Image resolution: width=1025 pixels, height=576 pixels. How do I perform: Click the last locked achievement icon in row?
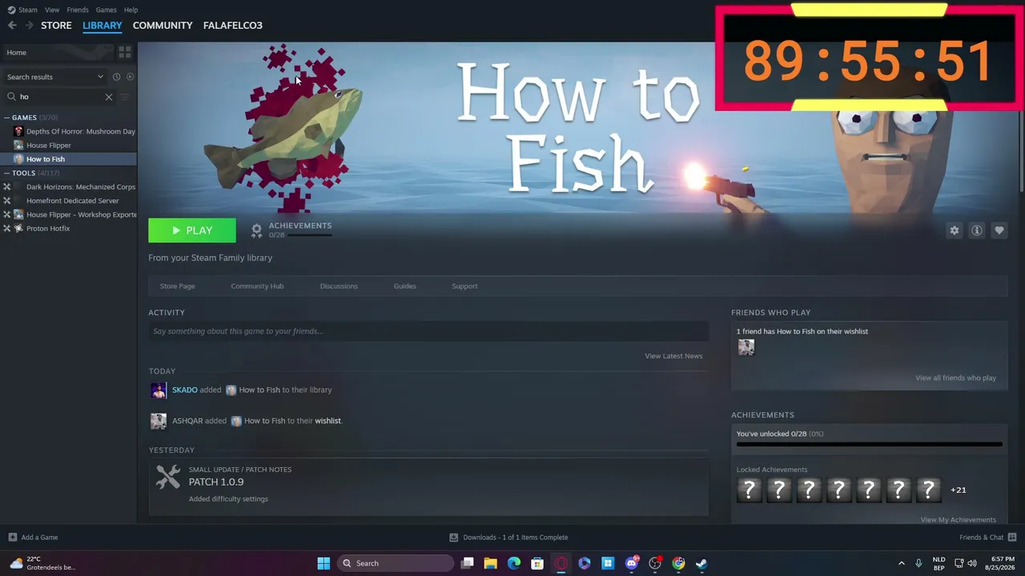[x=928, y=490]
